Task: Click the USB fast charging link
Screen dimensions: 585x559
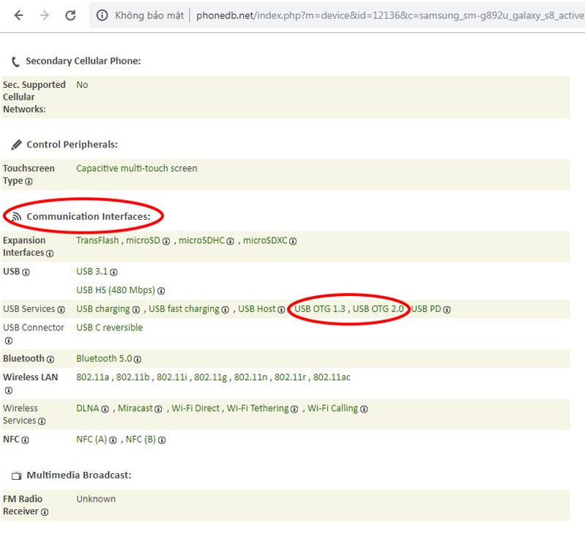Action: pos(184,309)
